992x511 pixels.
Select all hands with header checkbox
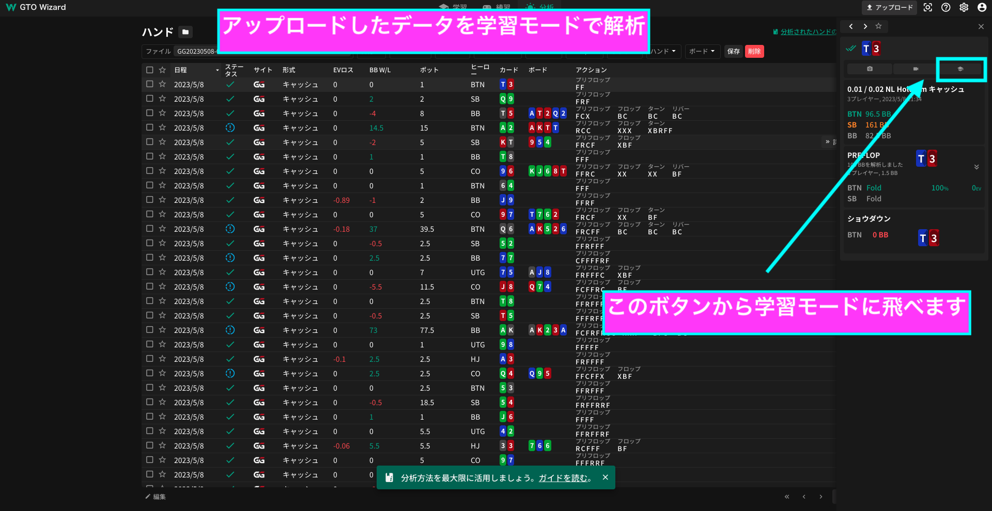[150, 70]
